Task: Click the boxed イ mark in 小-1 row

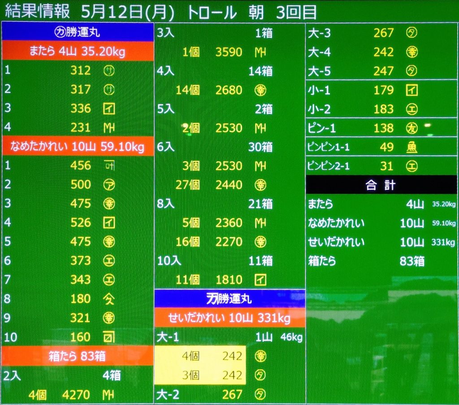Action: (x=411, y=90)
